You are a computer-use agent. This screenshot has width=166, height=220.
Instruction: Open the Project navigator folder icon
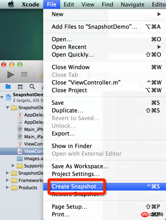[x=8, y=87]
